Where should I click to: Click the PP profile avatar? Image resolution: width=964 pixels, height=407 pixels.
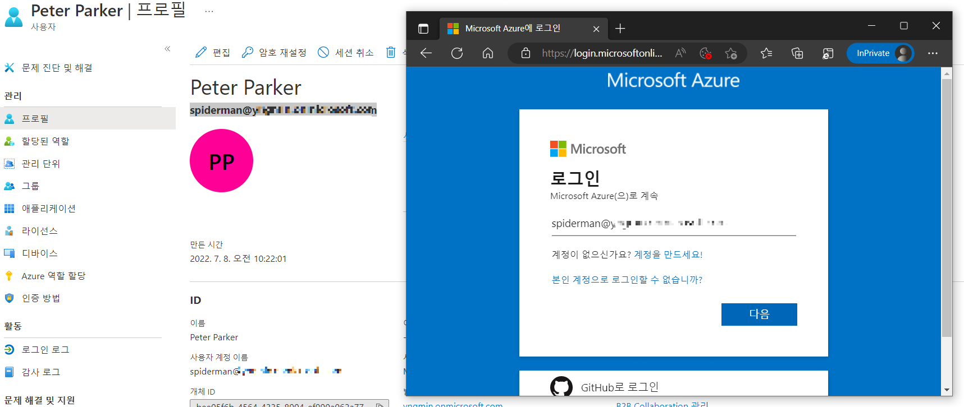pyautogui.click(x=221, y=161)
